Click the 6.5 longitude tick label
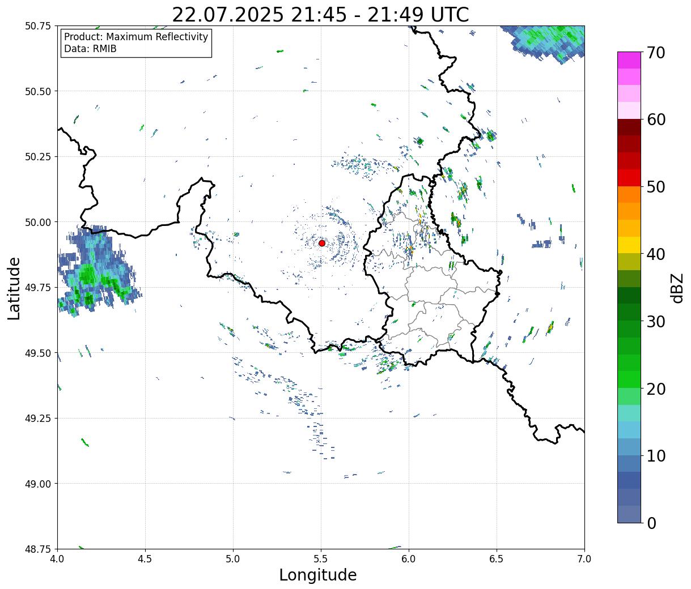691x589 pixels. (497, 559)
